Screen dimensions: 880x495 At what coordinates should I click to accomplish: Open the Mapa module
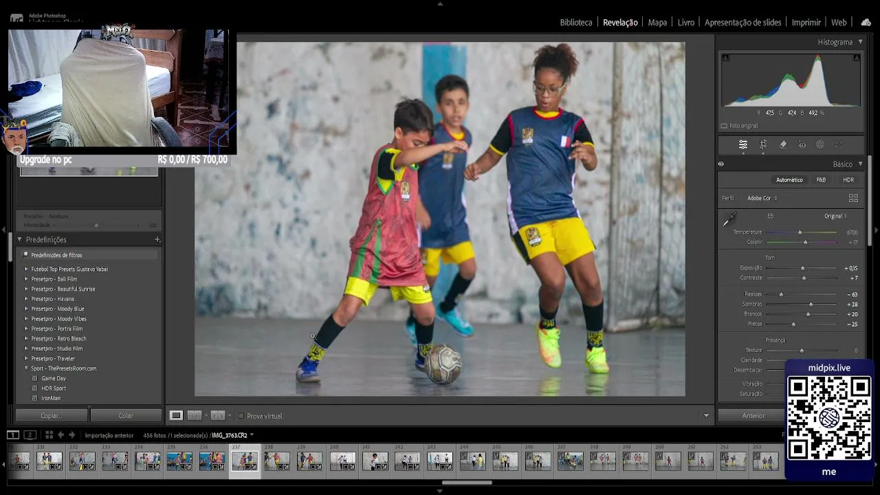point(657,23)
